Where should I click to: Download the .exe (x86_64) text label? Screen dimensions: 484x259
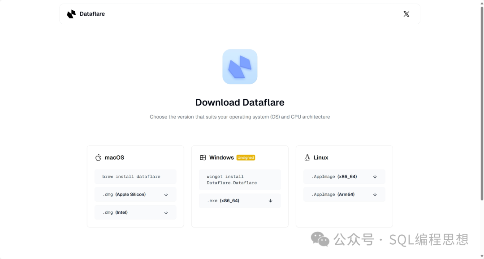coord(223,201)
